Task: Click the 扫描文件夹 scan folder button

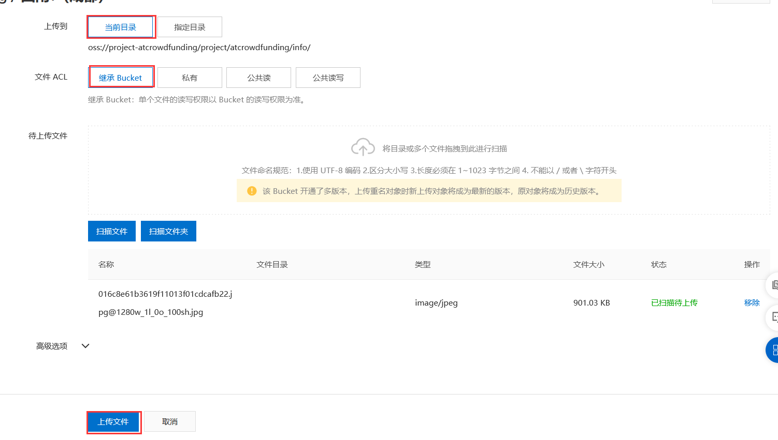Action: click(168, 231)
